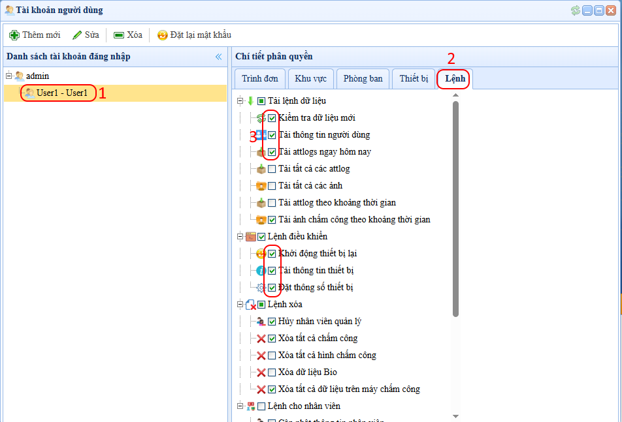Image resolution: width=622 pixels, height=422 pixels.
Task: Collapse the Tải lệnh dữ liệu tree node
Action: (240, 101)
